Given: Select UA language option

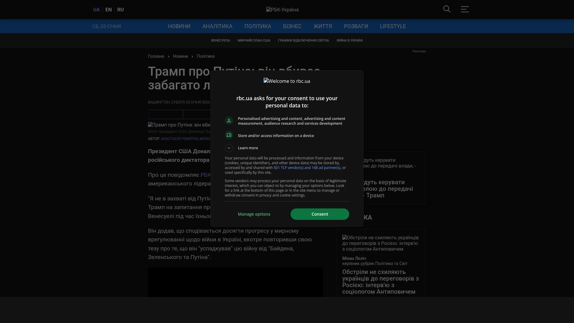Looking at the screenshot, I should pos(96,10).
